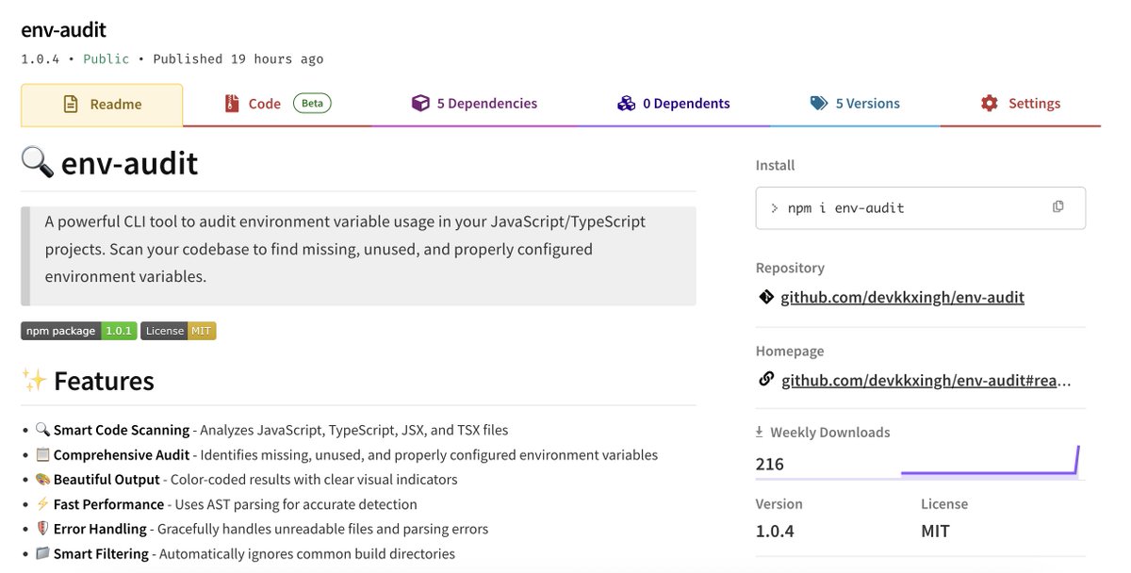Click the "Beautiful Output" feature text
Screen dimensions: 1131x573
click(107, 479)
